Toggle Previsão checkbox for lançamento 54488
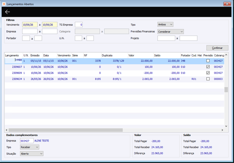This screenshot has width=234, height=163. click(208, 61)
